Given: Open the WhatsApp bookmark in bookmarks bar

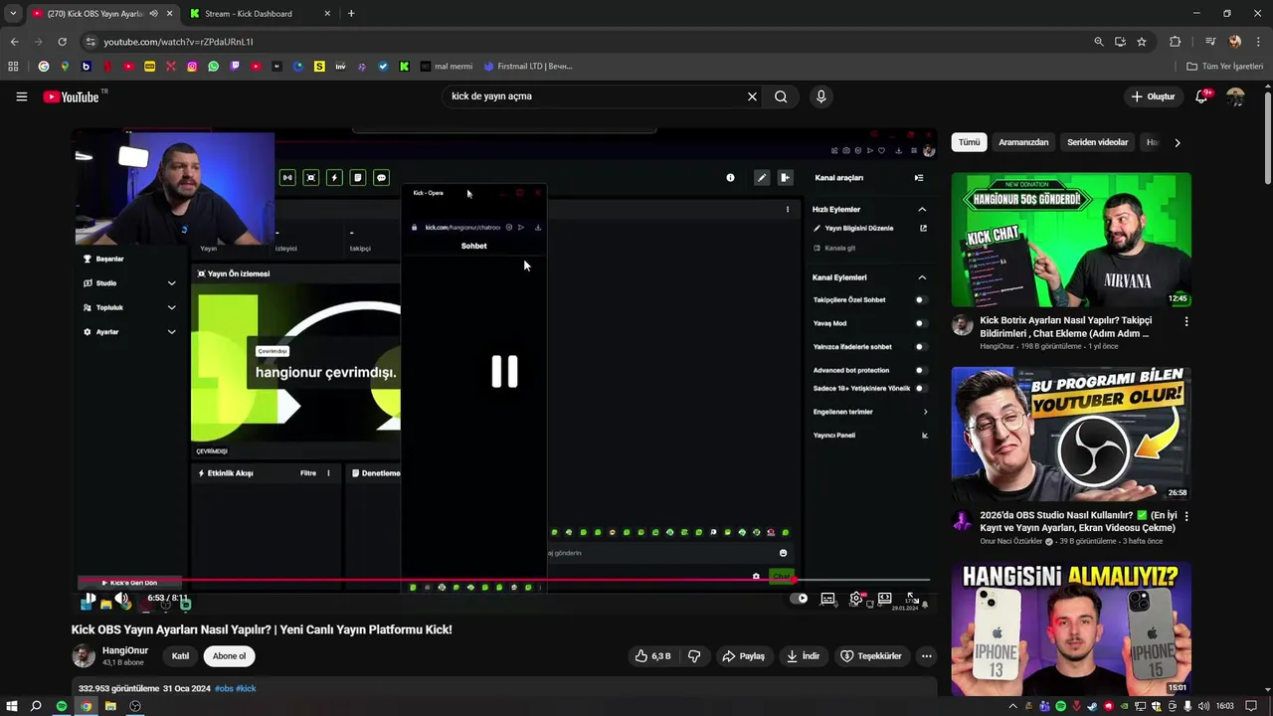Looking at the screenshot, I should pyautogui.click(x=213, y=67).
